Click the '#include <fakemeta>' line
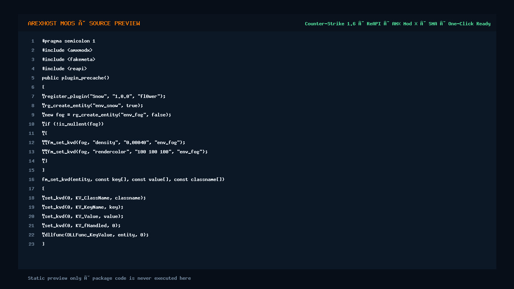514x289 pixels. point(69,59)
